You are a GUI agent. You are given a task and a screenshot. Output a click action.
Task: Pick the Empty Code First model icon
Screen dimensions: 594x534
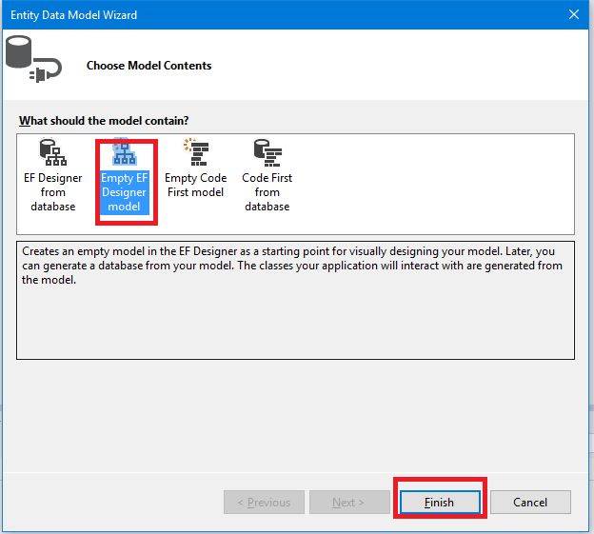[x=196, y=152]
